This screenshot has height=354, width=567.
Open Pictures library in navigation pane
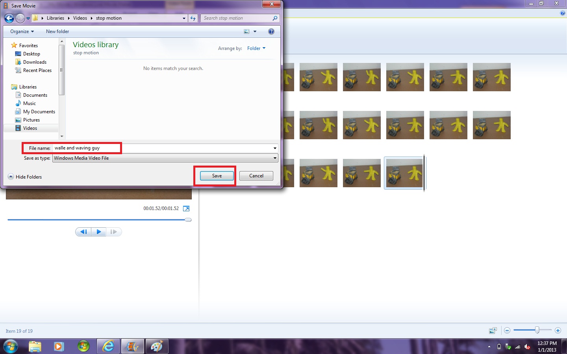[x=31, y=120]
